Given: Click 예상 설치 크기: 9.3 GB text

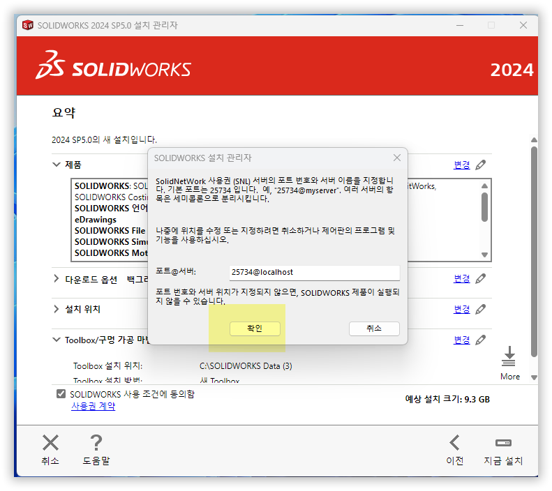Looking at the screenshot, I should [447, 399].
